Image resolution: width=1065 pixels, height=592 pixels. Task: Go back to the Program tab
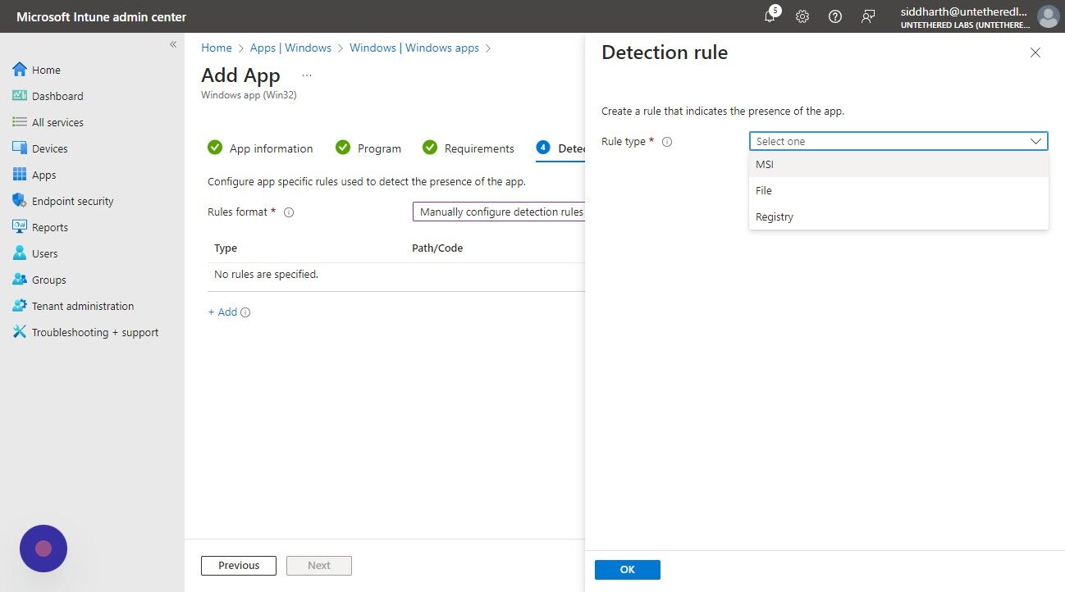[x=378, y=148]
